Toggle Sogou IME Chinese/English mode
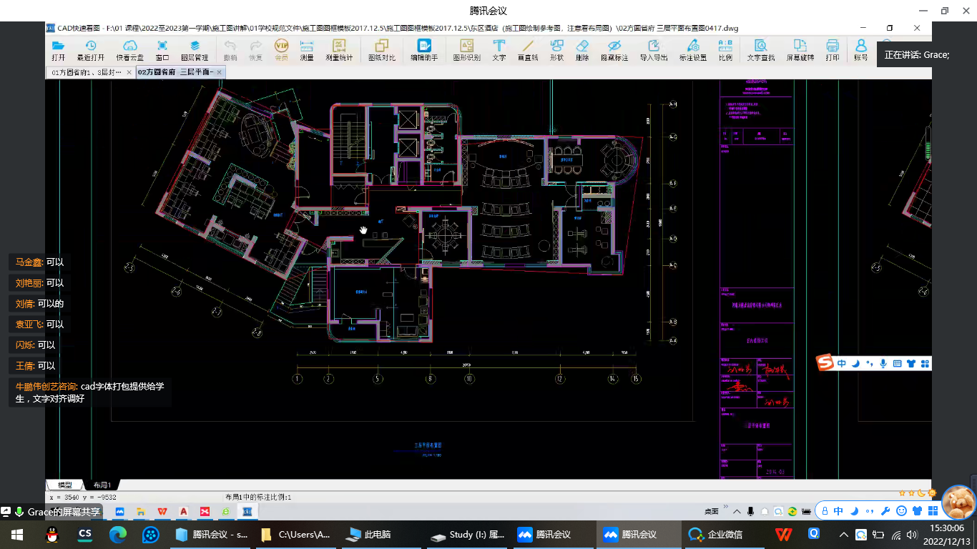This screenshot has width=977, height=549. click(x=842, y=364)
